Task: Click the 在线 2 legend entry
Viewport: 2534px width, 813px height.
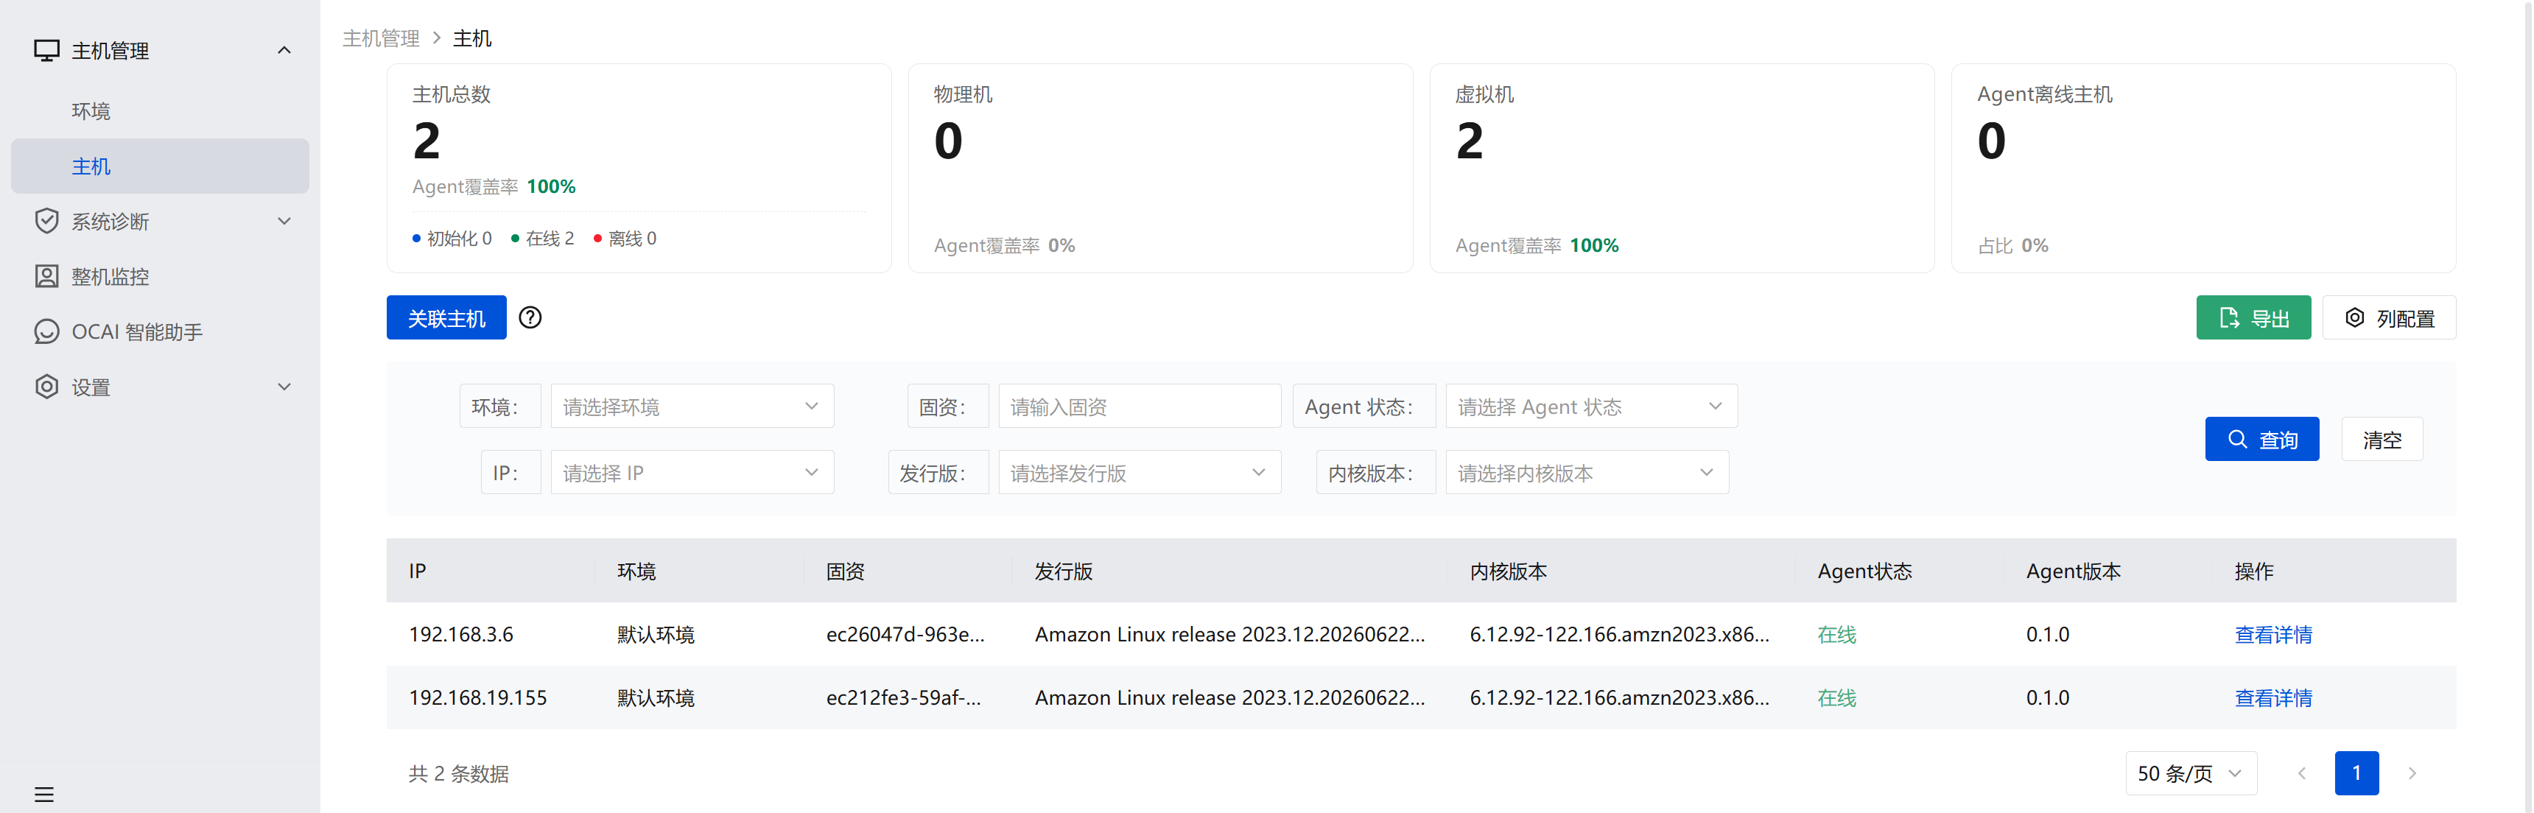Action: [x=542, y=239]
